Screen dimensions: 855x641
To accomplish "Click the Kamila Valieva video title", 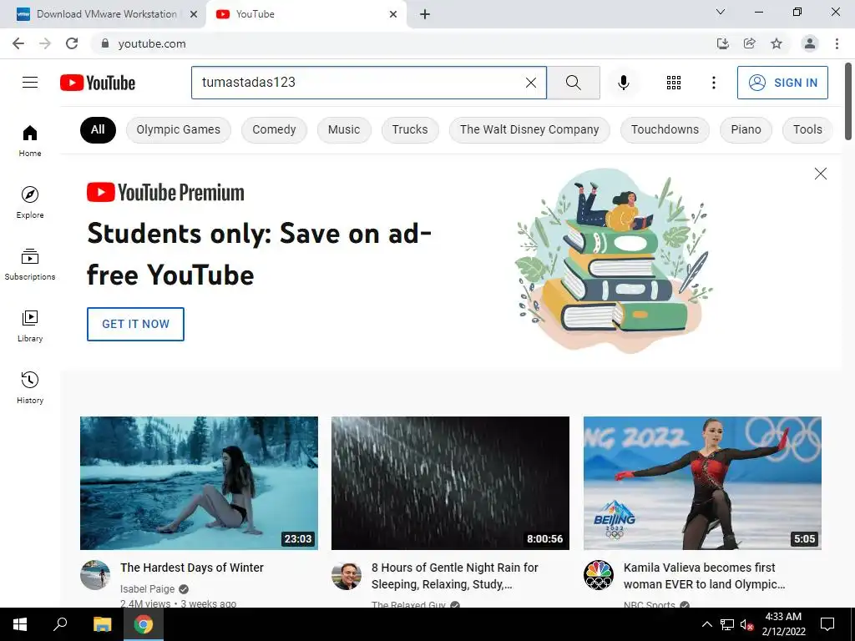I will [x=705, y=576].
